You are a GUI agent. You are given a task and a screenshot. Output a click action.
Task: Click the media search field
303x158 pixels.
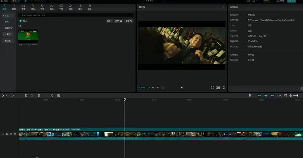point(76,15)
